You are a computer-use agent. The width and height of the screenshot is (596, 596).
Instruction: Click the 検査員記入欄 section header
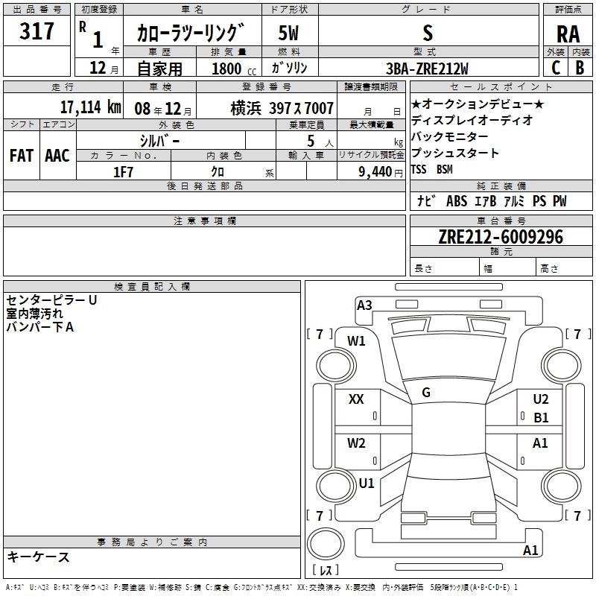(152, 286)
